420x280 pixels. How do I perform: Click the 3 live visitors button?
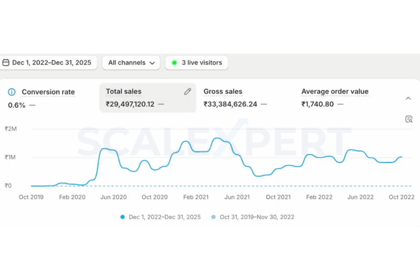197,63
